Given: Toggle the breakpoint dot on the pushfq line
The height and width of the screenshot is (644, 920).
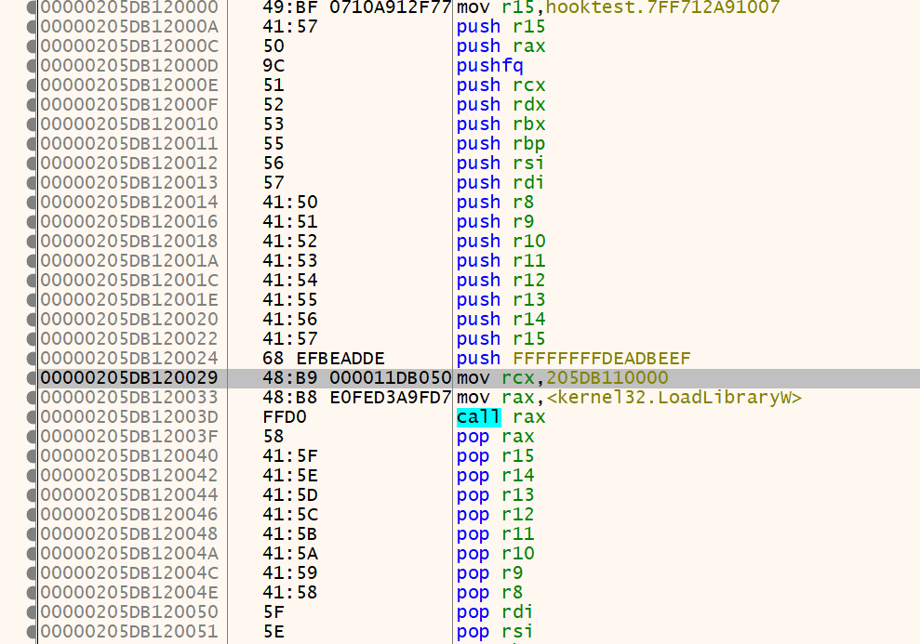Looking at the screenshot, I should coord(31,65).
